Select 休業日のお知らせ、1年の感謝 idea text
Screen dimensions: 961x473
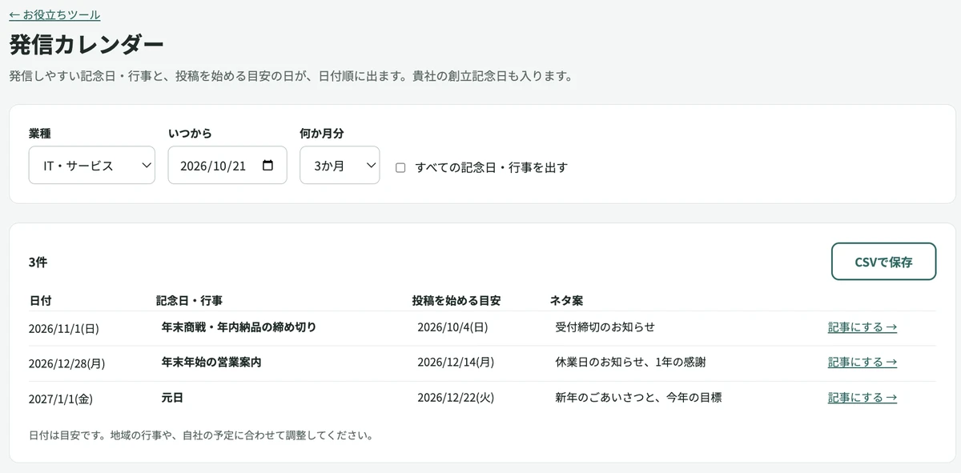630,363
